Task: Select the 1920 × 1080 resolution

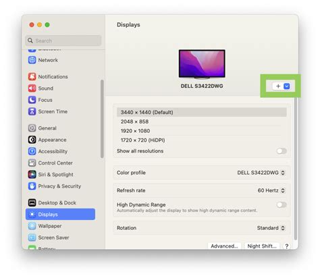Action: (x=202, y=131)
